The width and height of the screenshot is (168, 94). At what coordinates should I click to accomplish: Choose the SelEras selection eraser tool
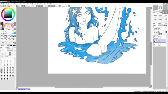coord(12,39)
